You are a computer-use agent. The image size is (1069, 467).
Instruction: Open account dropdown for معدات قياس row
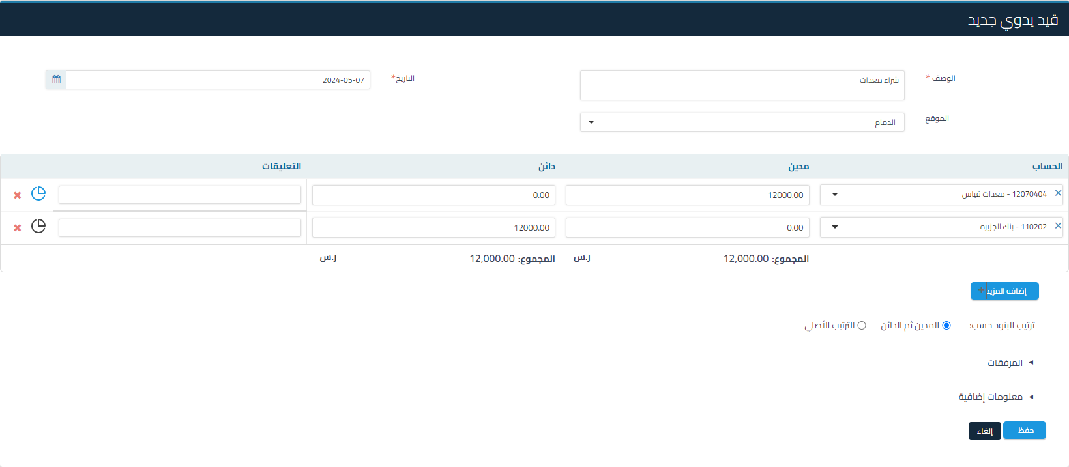(835, 195)
